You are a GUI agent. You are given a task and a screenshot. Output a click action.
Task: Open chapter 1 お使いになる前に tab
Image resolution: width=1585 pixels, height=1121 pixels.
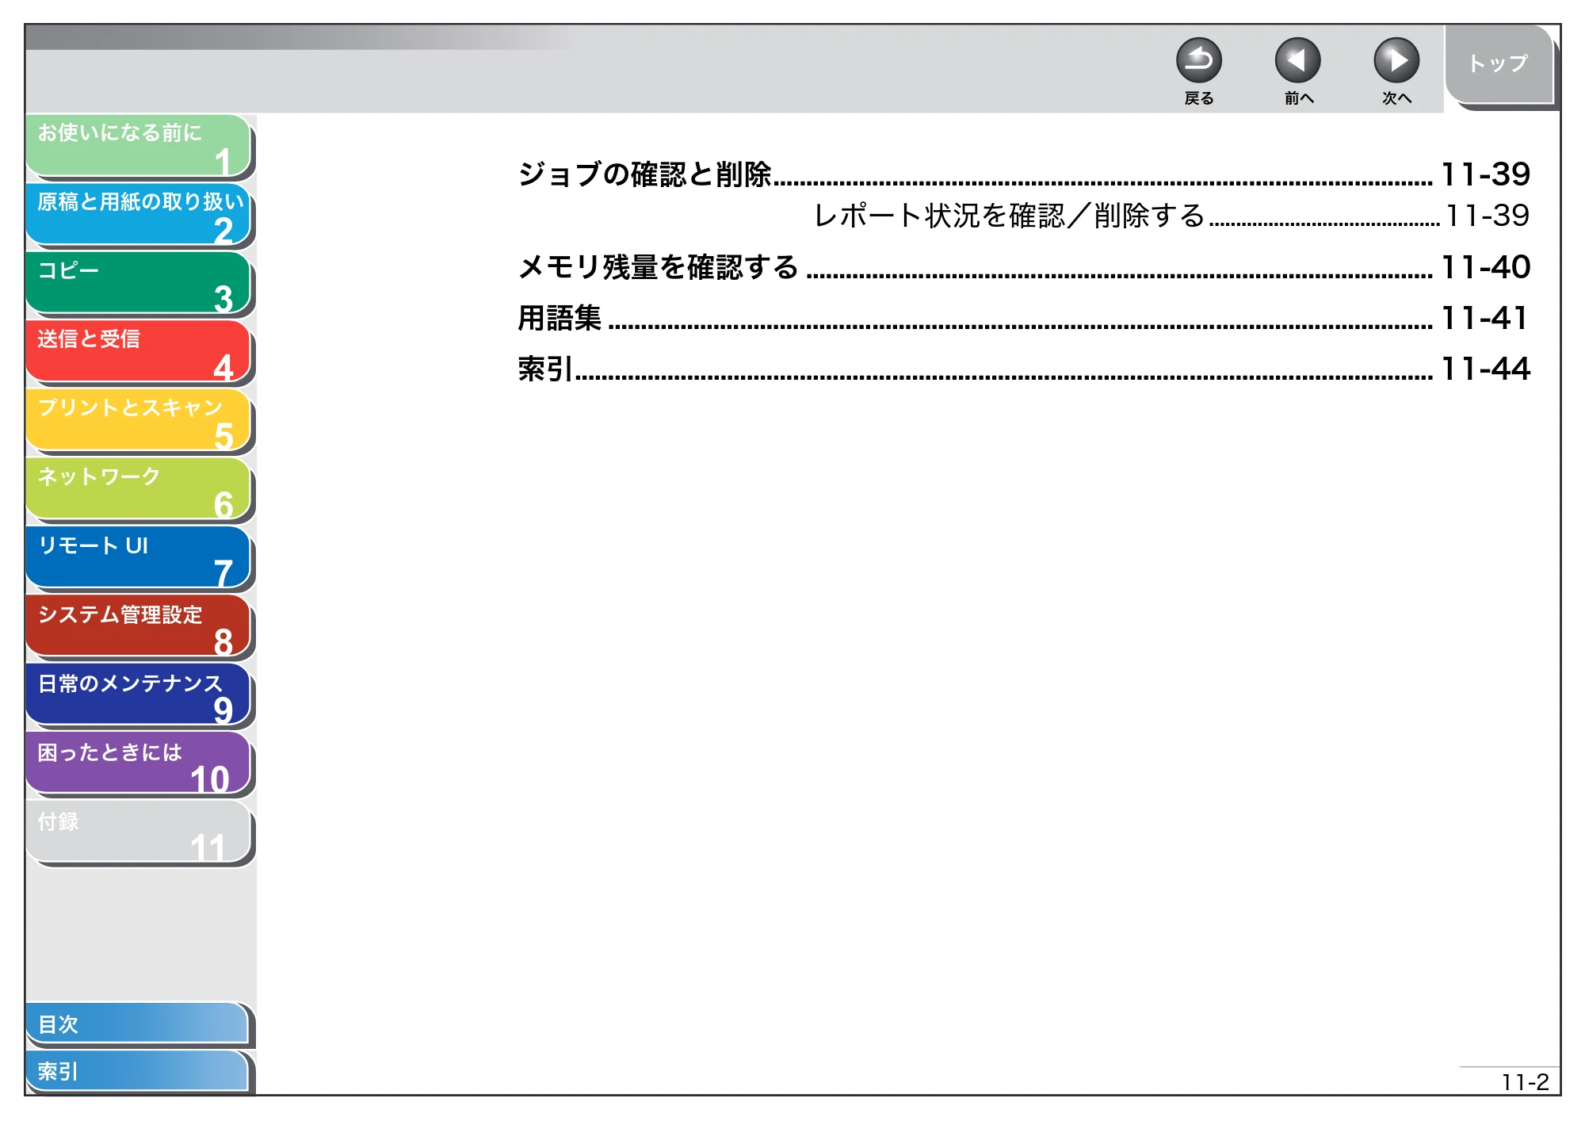pos(139,146)
